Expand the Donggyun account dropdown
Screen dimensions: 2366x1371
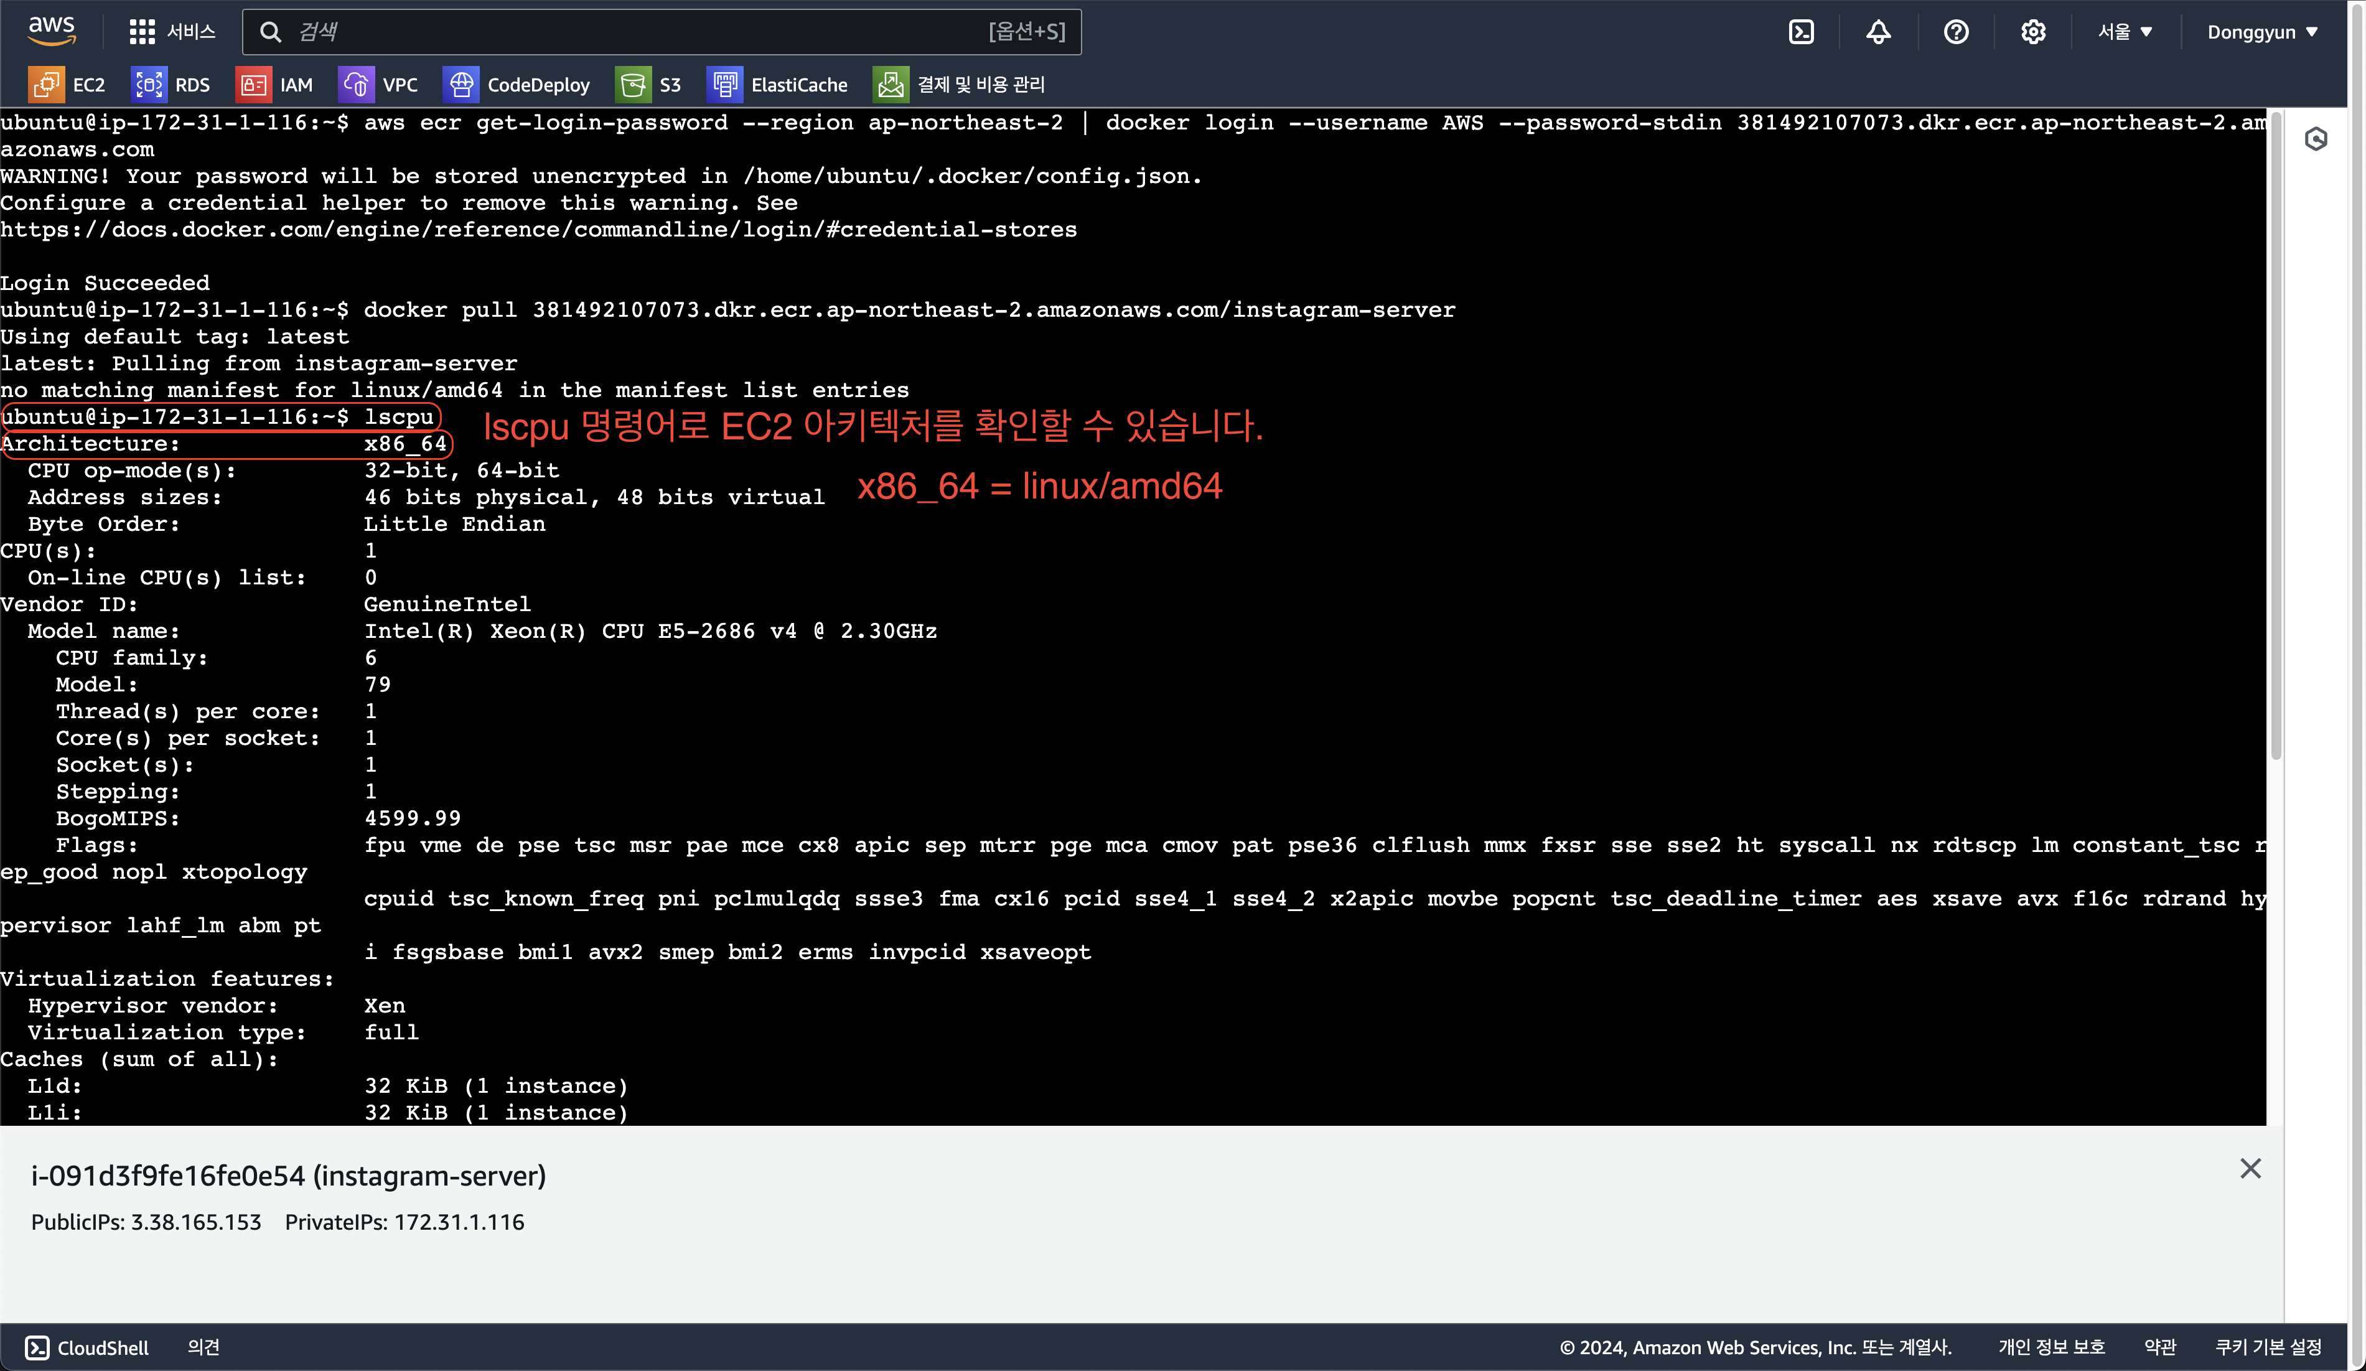[x=2262, y=32]
